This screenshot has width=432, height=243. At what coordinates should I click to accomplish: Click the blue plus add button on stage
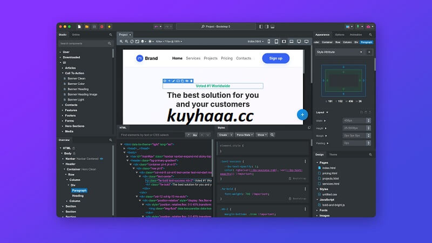pos(302,114)
